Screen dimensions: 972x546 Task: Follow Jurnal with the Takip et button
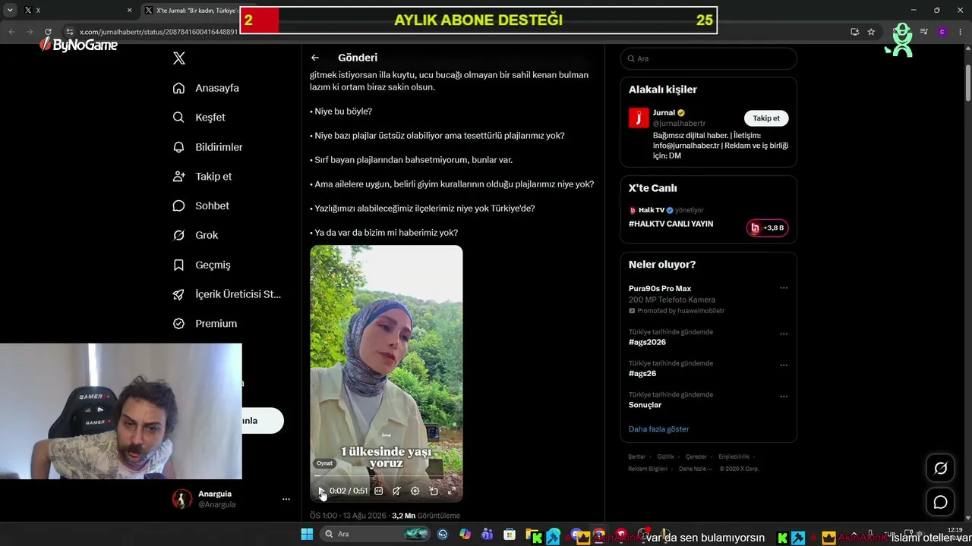(766, 118)
